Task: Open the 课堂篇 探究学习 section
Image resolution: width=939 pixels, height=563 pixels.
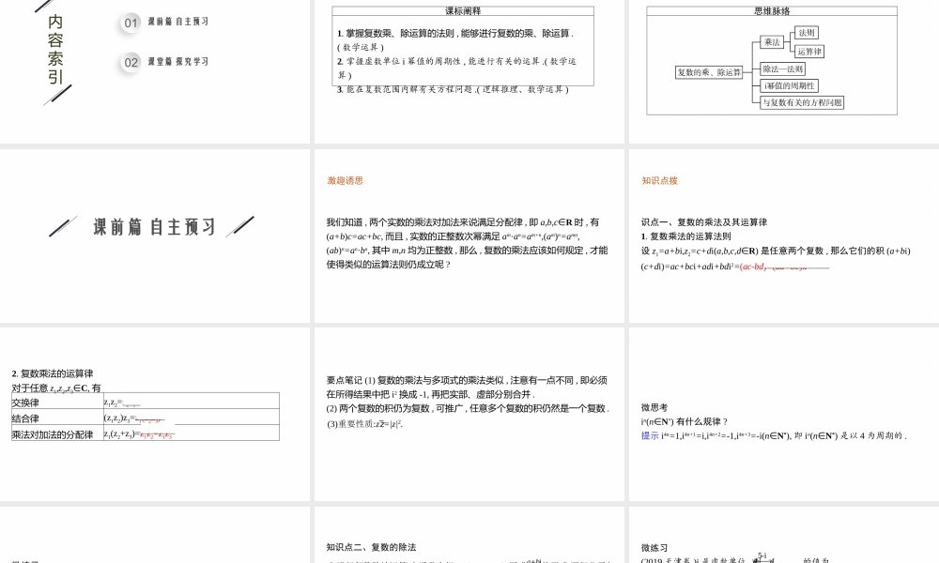Action: pyautogui.click(x=177, y=62)
